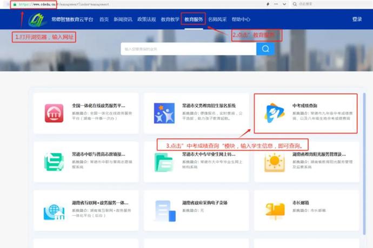Select the 教育教学 menu item
The height and width of the screenshot is (248, 373).
click(170, 19)
